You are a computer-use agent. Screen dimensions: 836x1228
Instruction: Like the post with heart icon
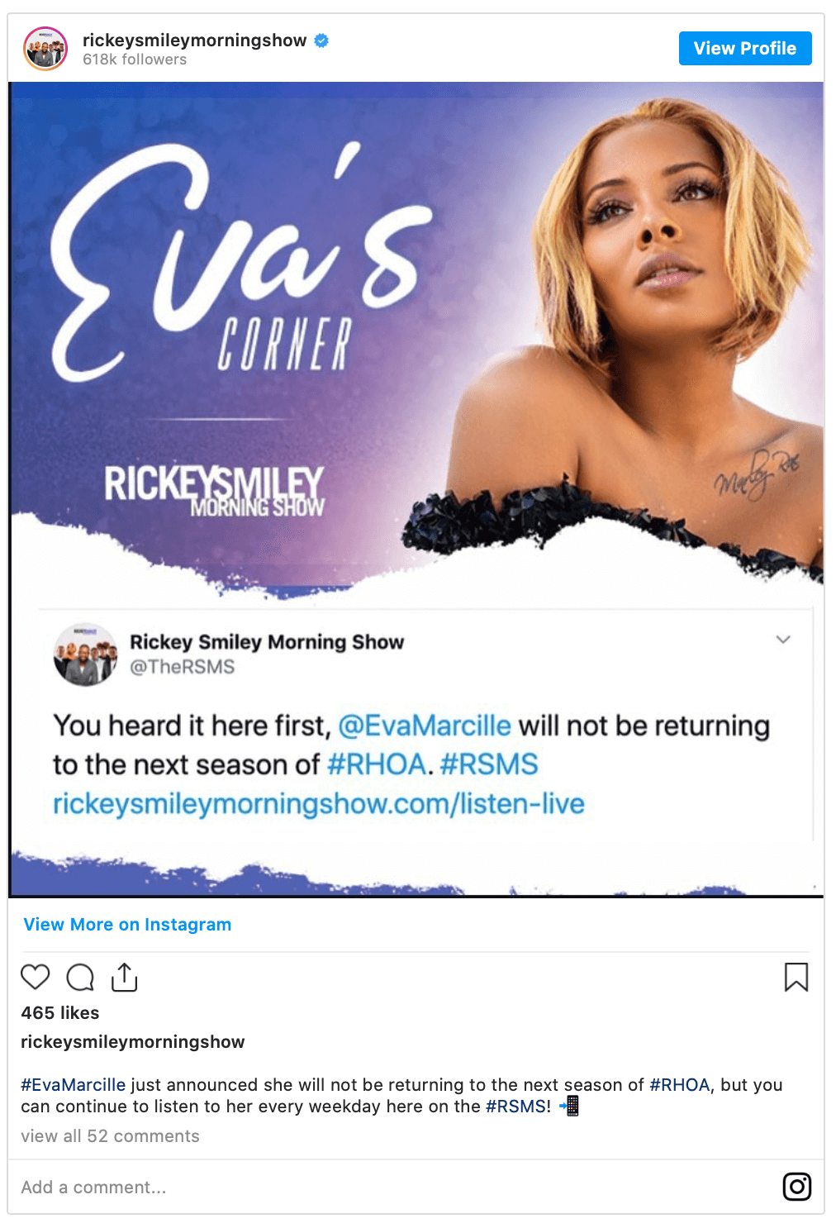click(x=36, y=977)
